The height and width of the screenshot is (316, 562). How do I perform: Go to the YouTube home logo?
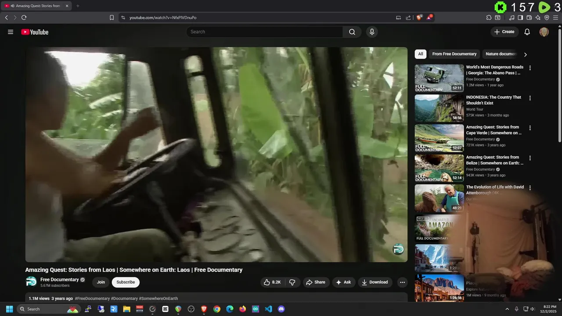[35, 32]
